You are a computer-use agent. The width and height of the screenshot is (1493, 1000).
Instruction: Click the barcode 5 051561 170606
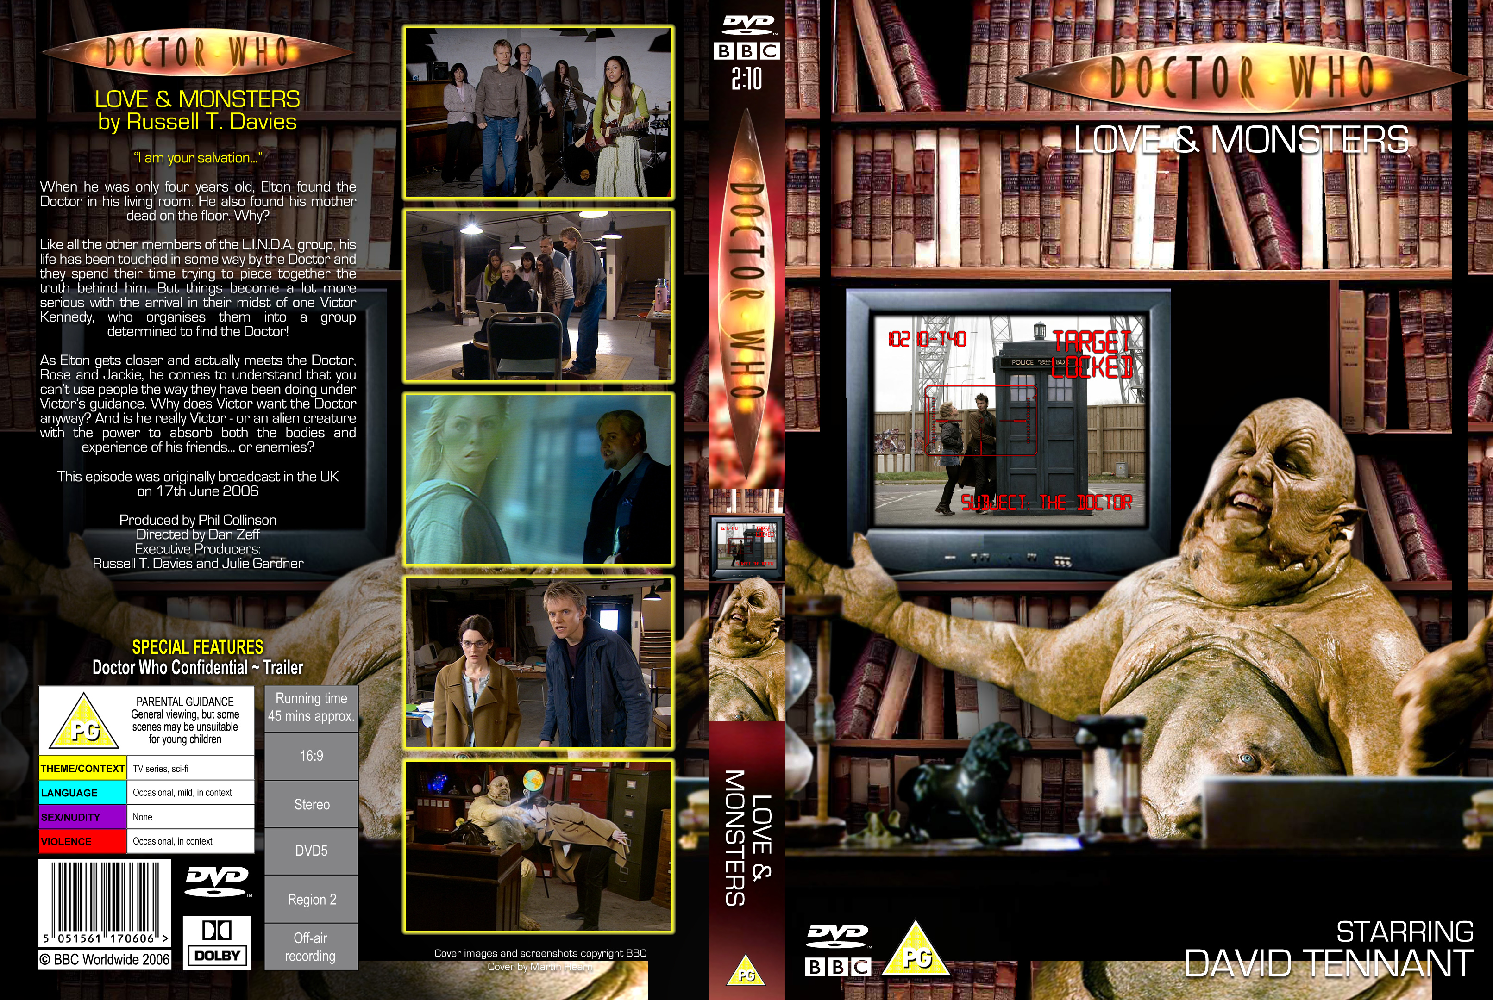(x=105, y=903)
